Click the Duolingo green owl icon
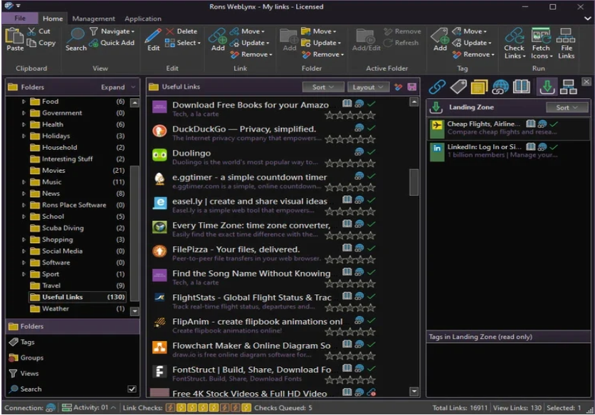 point(159,155)
